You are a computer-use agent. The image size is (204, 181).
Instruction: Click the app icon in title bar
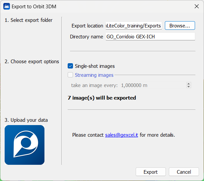[6, 6]
